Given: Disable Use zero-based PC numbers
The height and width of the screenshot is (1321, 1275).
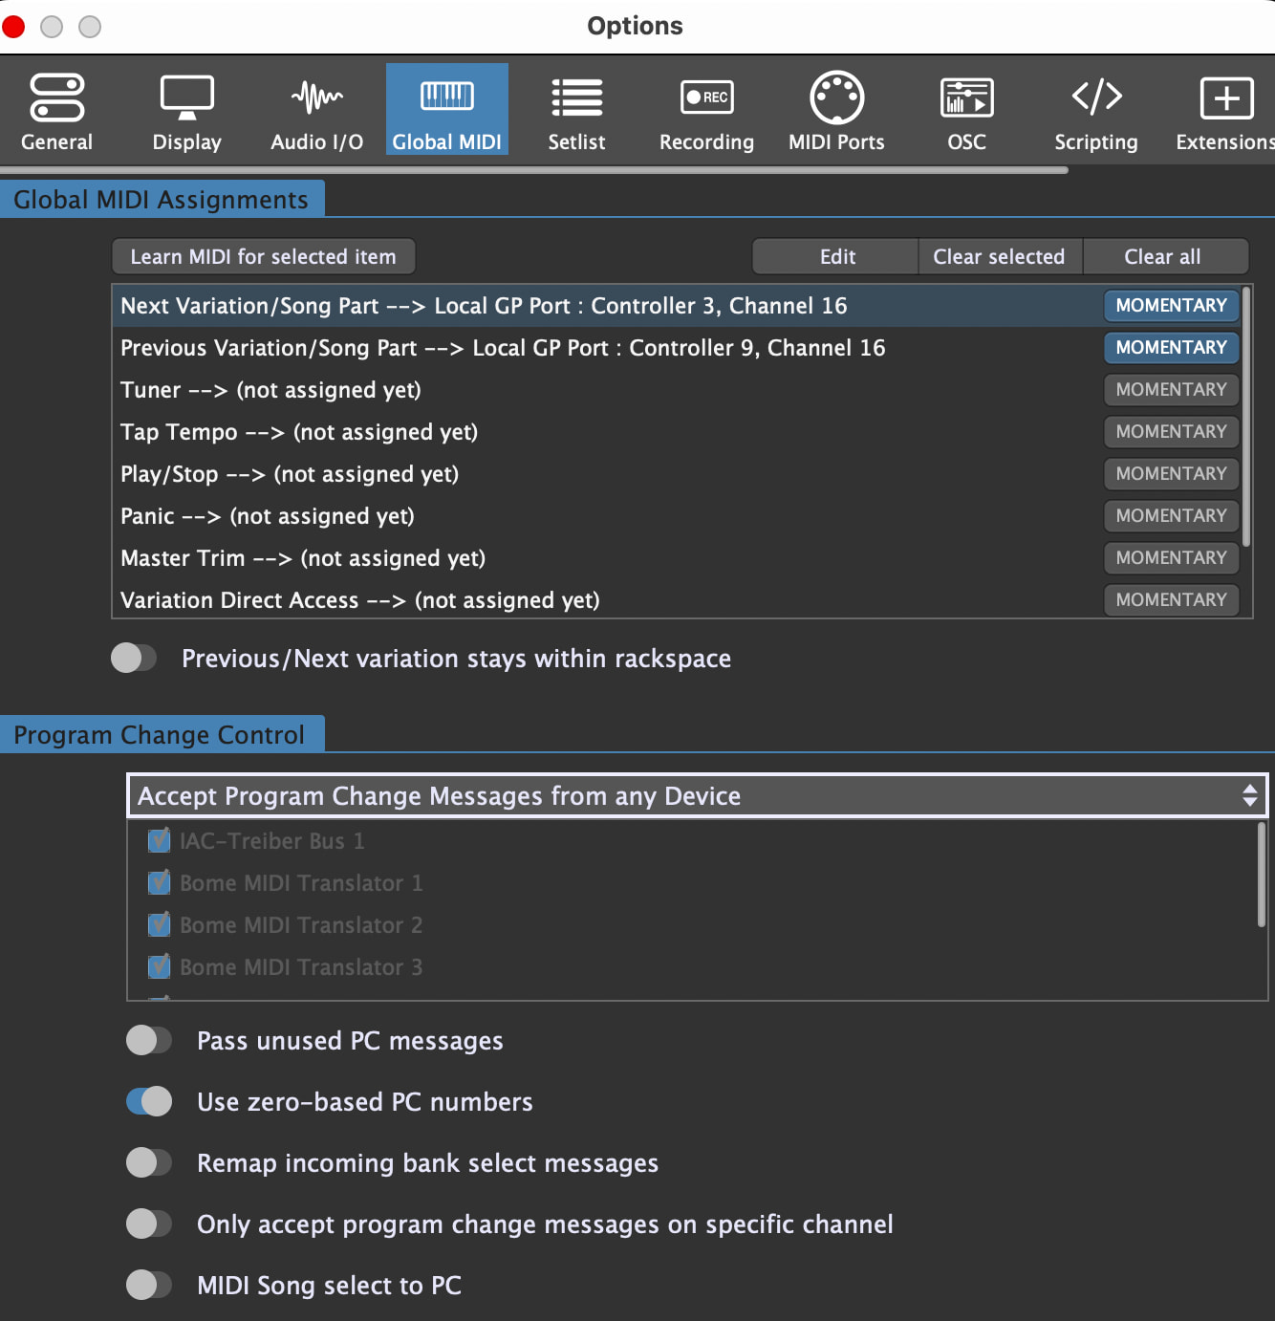Looking at the screenshot, I should [x=149, y=1101].
